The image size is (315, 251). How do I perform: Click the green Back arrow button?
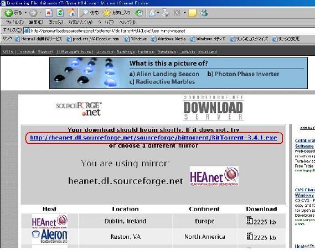pyautogui.click(x=9, y=13)
